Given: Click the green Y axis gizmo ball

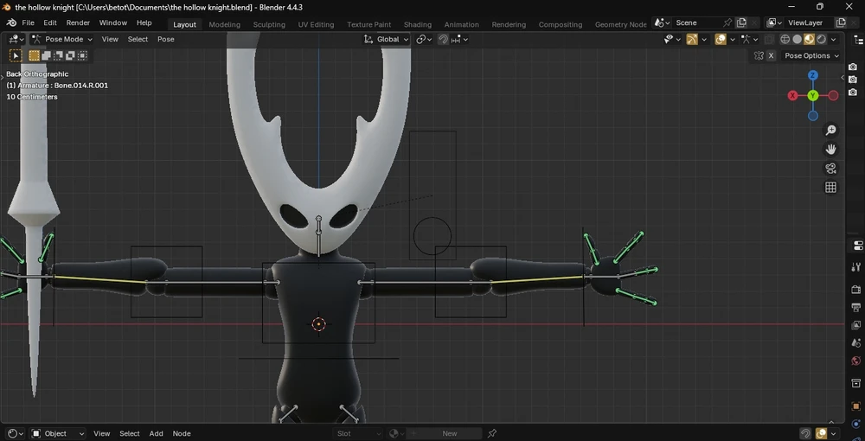Looking at the screenshot, I should point(813,95).
